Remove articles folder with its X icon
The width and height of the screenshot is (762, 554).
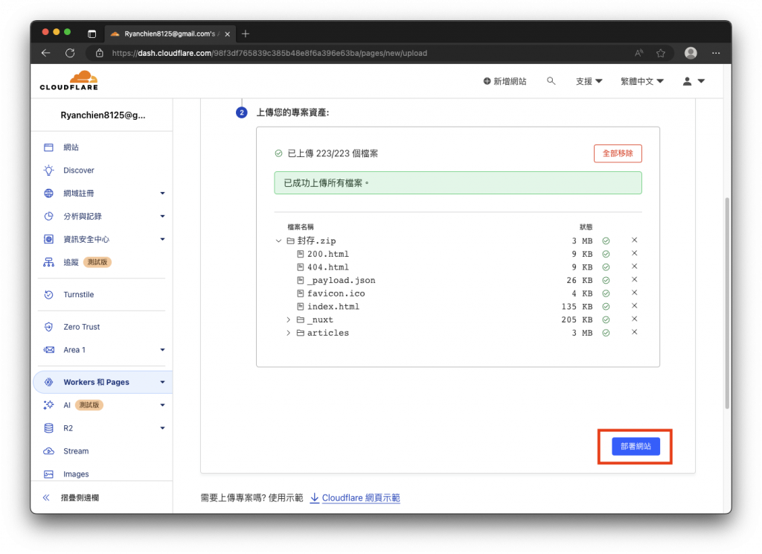point(634,332)
